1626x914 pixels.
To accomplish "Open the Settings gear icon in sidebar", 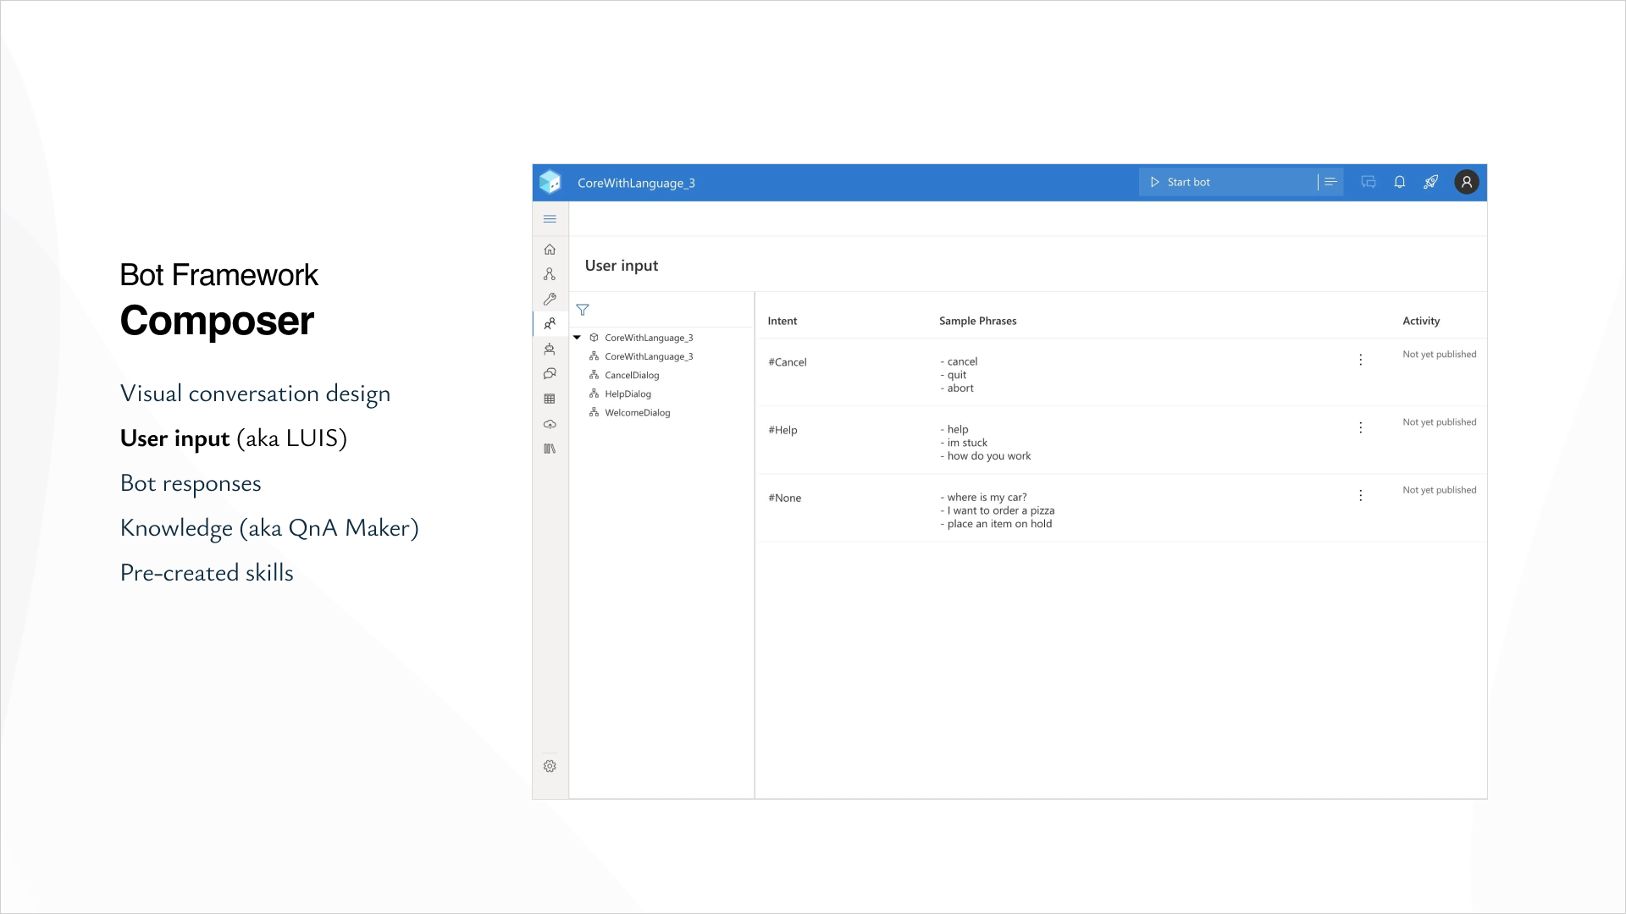I will 550,766.
